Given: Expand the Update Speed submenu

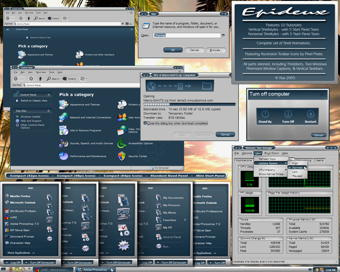Looking at the screenshot, I should (271, 163).
